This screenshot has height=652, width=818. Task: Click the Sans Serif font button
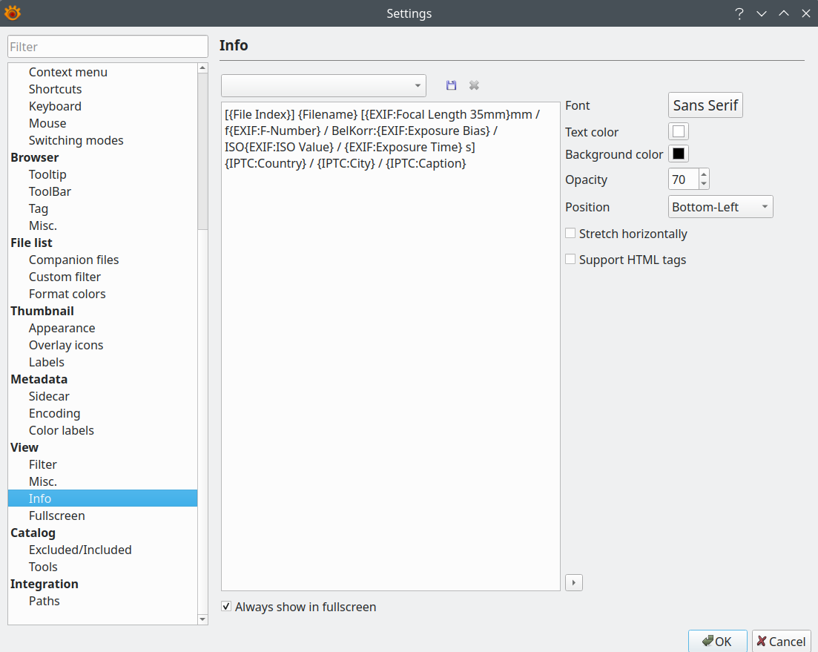(x=705, y=105)
